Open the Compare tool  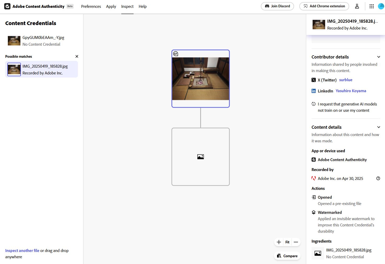point(287,256)
